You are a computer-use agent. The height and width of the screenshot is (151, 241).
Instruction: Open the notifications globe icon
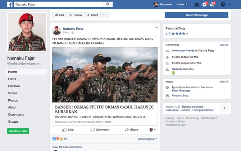212,4
